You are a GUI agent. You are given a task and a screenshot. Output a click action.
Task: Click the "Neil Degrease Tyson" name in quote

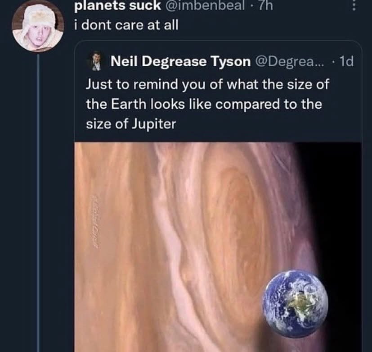(180, 62)
